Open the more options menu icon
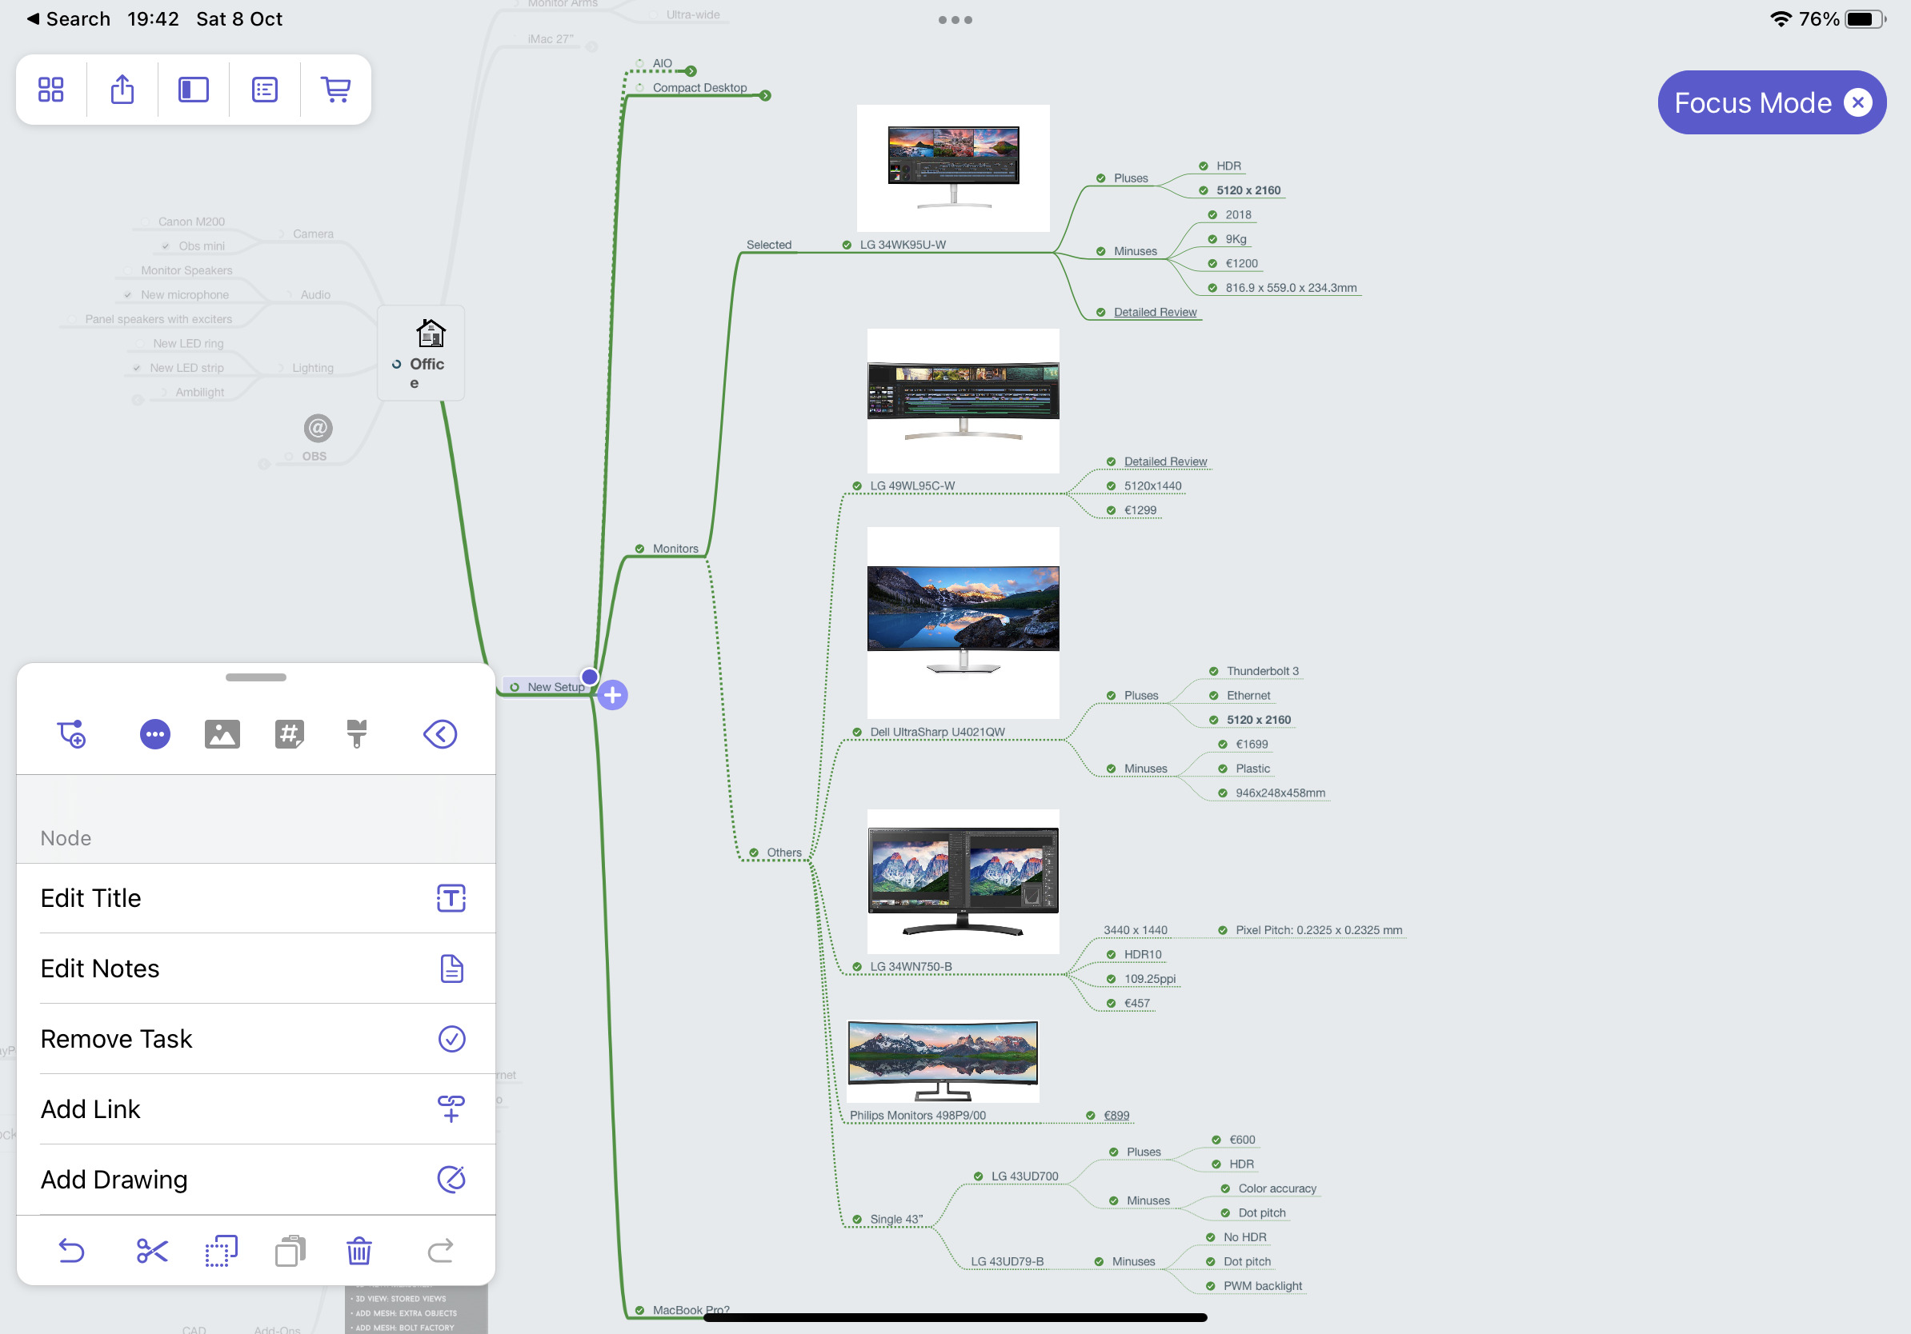Image resolution: width=1911 pixels, height=1334 pixels. pyautogui.click(x=155, y=732)
